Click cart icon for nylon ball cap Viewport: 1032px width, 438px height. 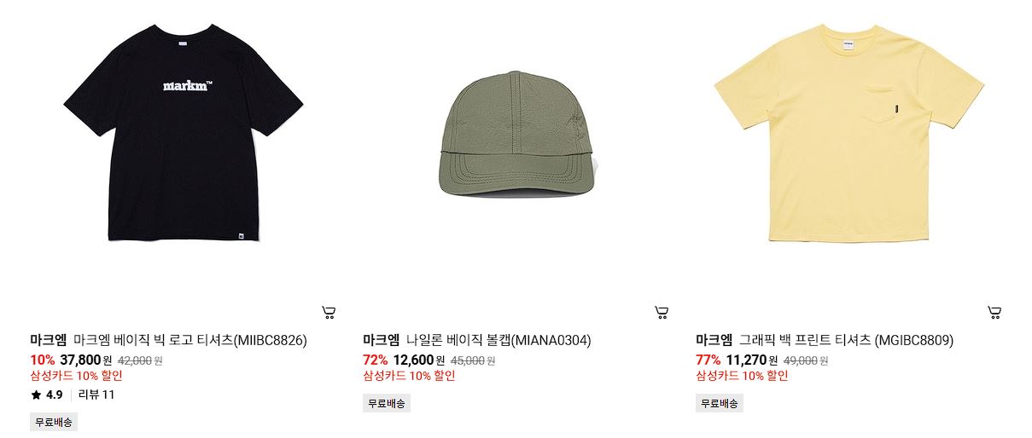661,313
